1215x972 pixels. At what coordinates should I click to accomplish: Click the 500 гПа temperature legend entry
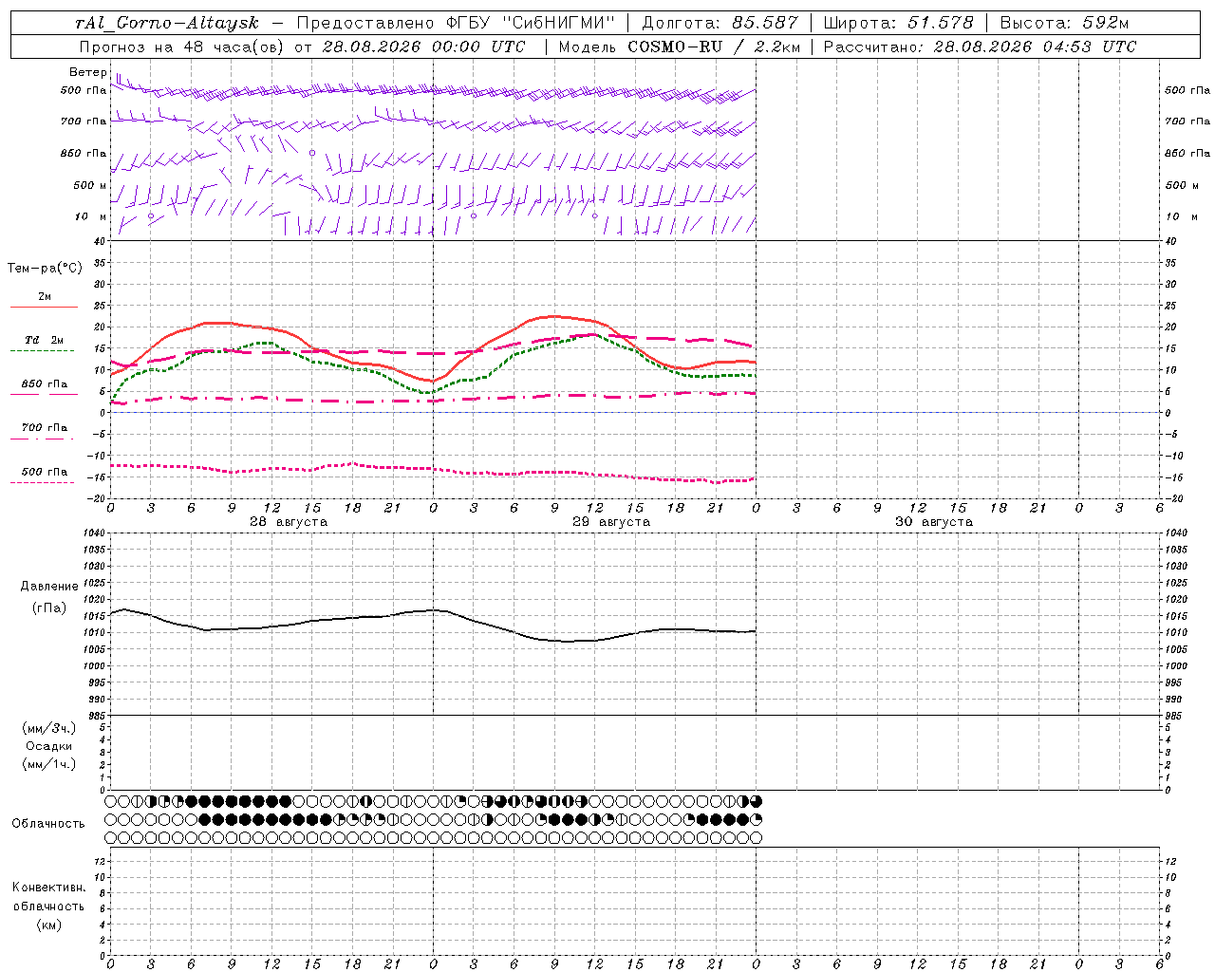tap(44, 474)
